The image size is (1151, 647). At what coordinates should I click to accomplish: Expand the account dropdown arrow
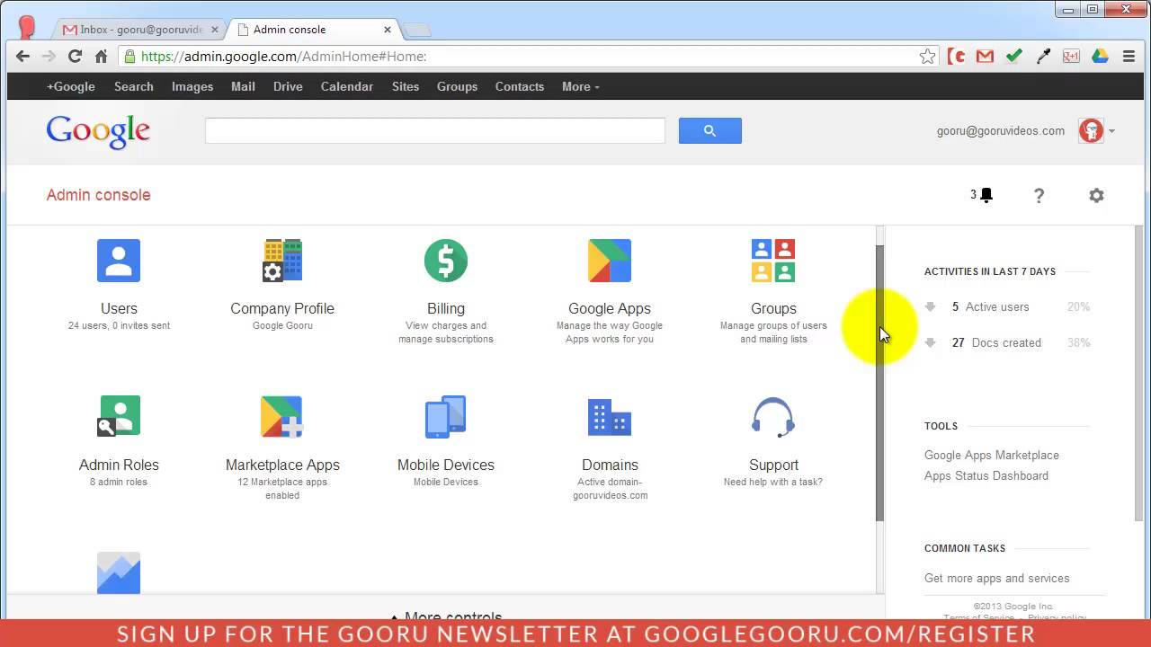1111,131
